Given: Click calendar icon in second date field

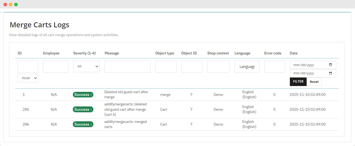Looking at the screenshot, I should click(331, 73).
